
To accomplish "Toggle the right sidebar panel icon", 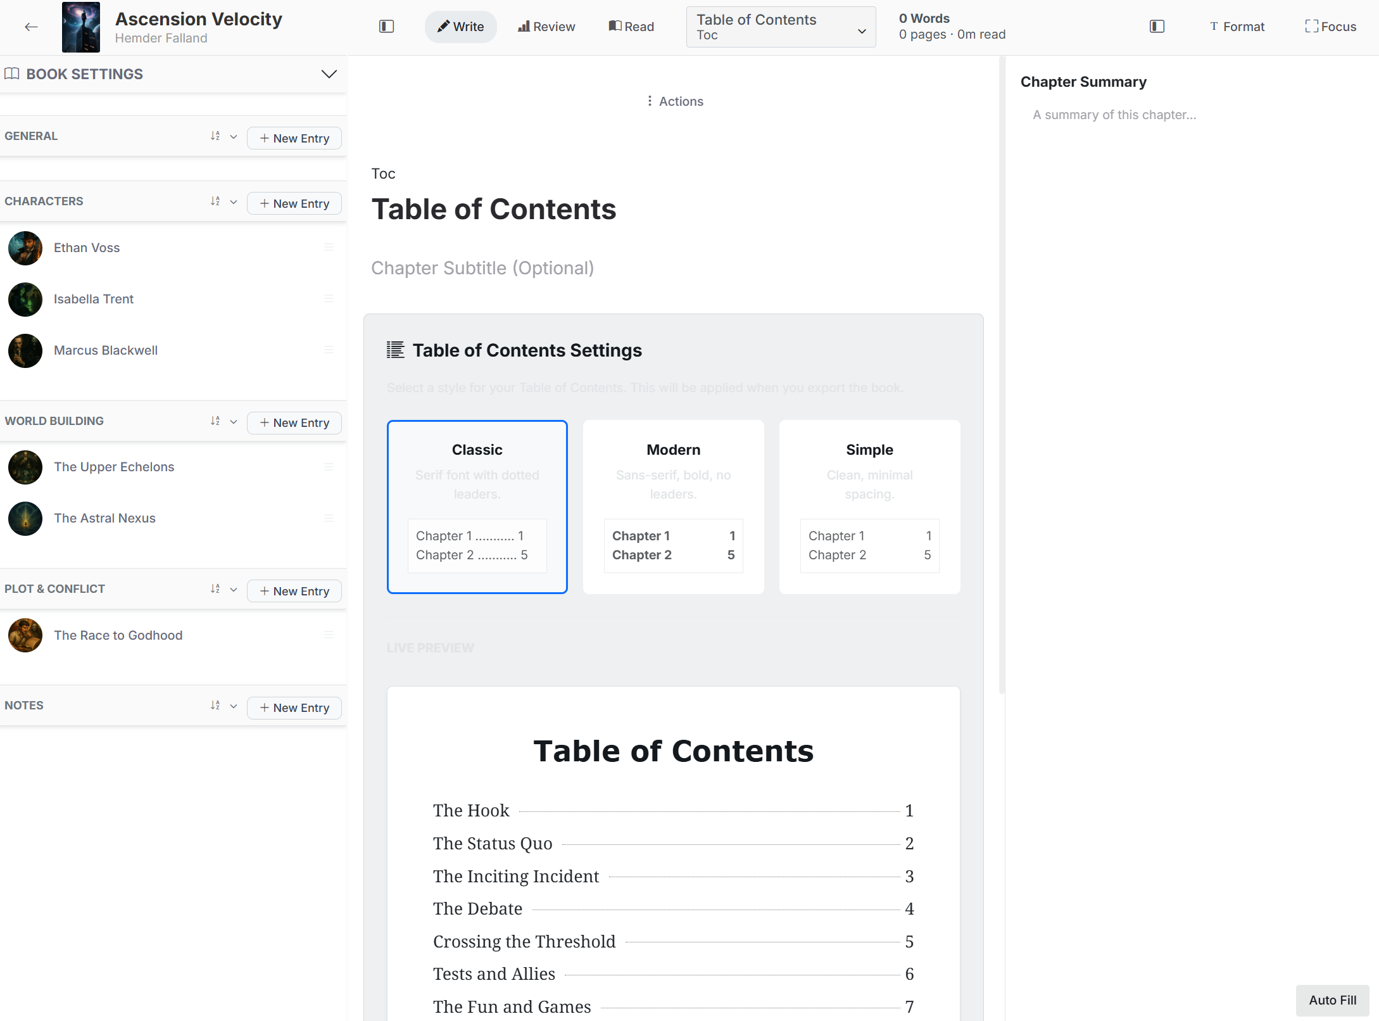I will (1157, 27).
